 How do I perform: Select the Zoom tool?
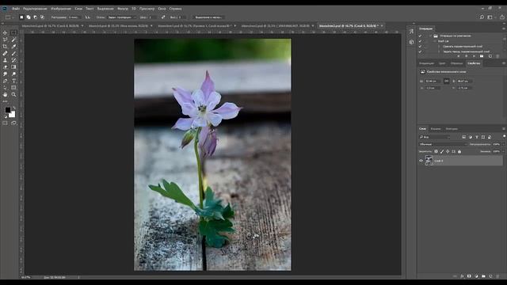(x=13, y=95)
